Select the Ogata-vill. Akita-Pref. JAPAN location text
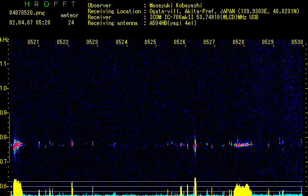Image resolution: width=308 pixels, height=196 pixels. click(x=224, y=12)
